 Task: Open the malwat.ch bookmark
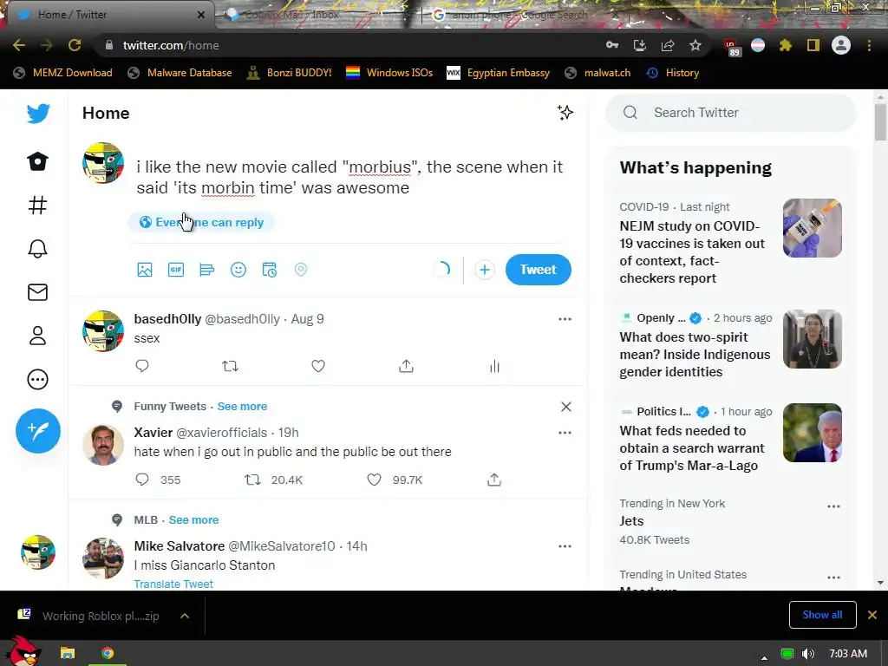pyautogui.click(x=598, y=73)
